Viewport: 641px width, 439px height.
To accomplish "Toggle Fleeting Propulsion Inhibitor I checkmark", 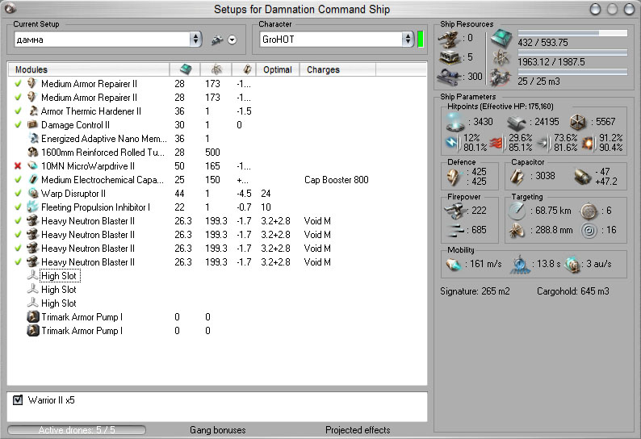I will click(18, 207).
